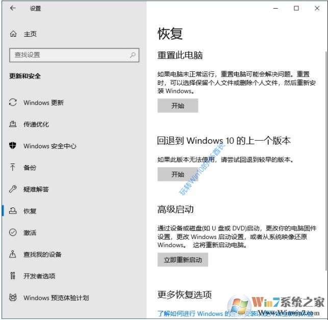
Task: Click the 更新和安全 heading
Action: pyautogui.click(x=25, y=76)
